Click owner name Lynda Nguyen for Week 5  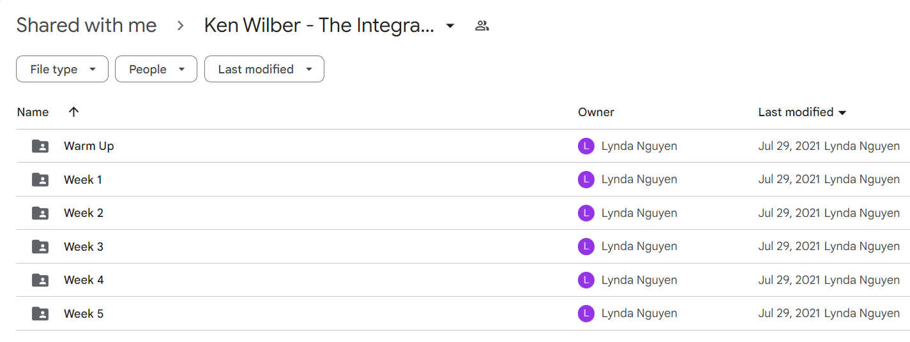639,314
